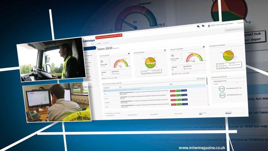Go to Home in the breadcrumb
The height and width of the screenshot is (151, 268).
click(99, 44)
